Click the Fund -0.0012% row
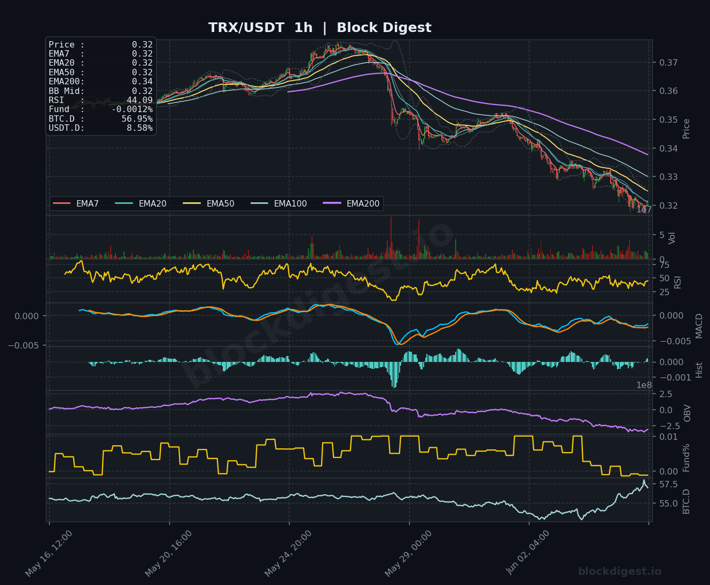Viewport: 710px width, 585px height. tap(100, 109)
